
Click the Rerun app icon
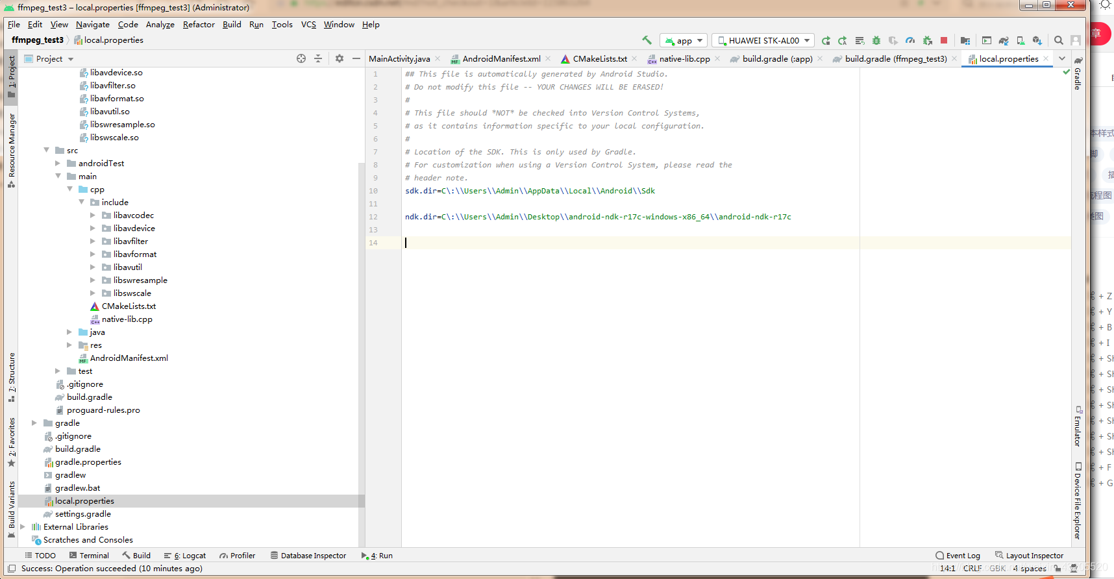(x=826, y=40)
